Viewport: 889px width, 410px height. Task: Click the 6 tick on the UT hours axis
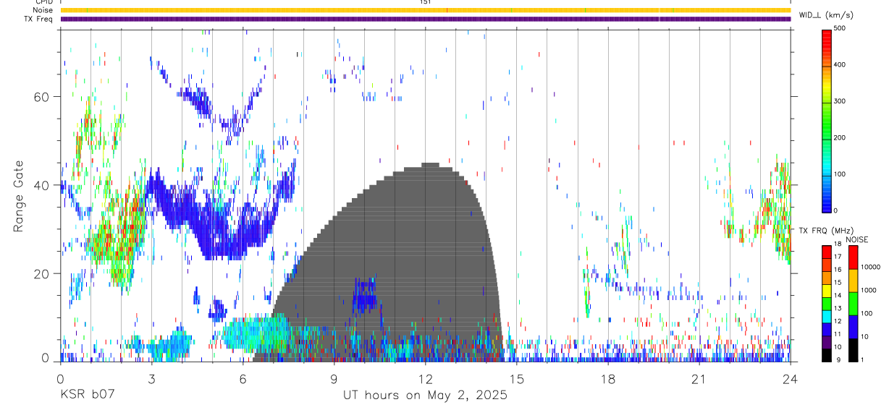(x=243, y=378)
